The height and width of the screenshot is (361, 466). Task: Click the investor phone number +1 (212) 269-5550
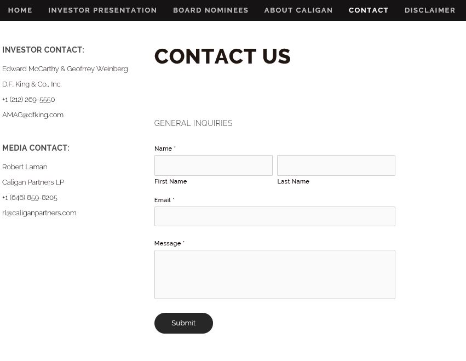pos(28,100)
